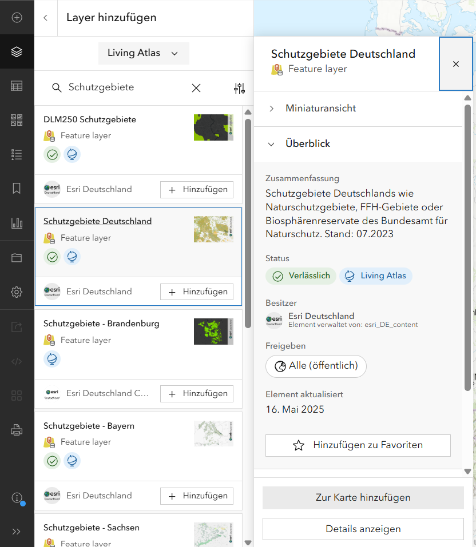
Task: Click Living Atlas badge on DLM250 Schutzgebiete
Action: point(72,154)
